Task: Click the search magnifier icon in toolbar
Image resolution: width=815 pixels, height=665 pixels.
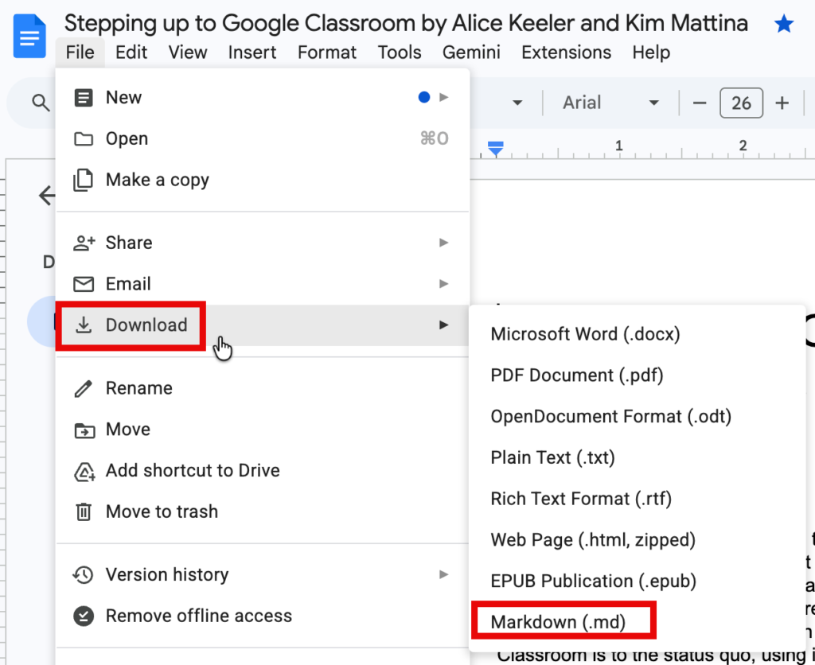Action: pyautogui.click(x=40, y=103)
